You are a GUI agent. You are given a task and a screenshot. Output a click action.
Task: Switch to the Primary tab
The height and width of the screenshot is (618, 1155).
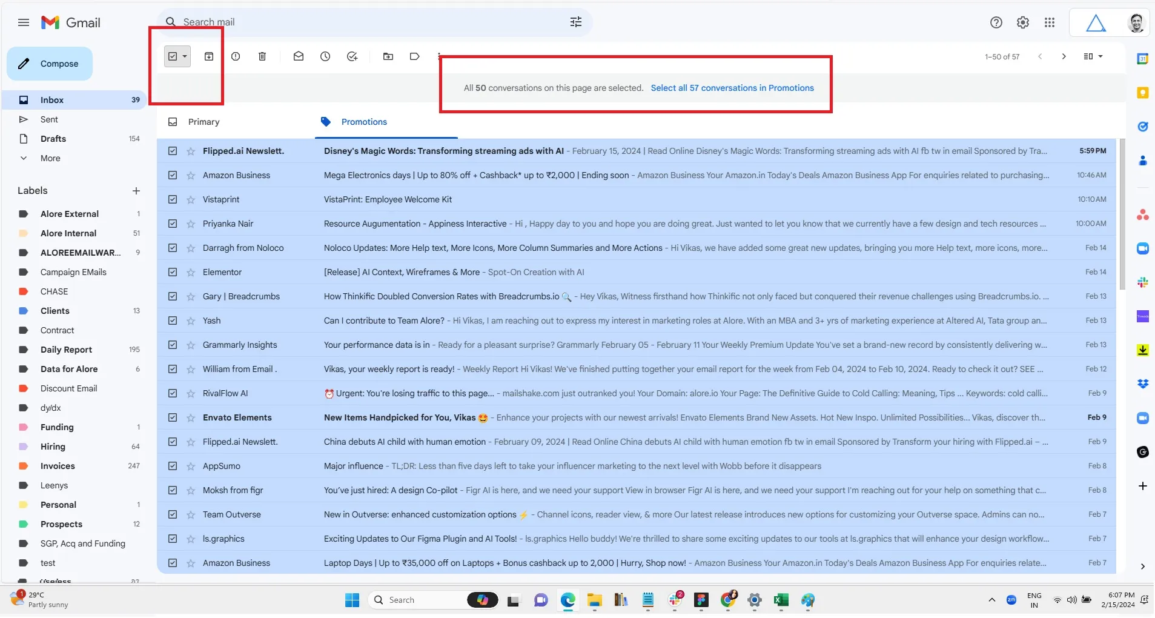click(204, 122)
